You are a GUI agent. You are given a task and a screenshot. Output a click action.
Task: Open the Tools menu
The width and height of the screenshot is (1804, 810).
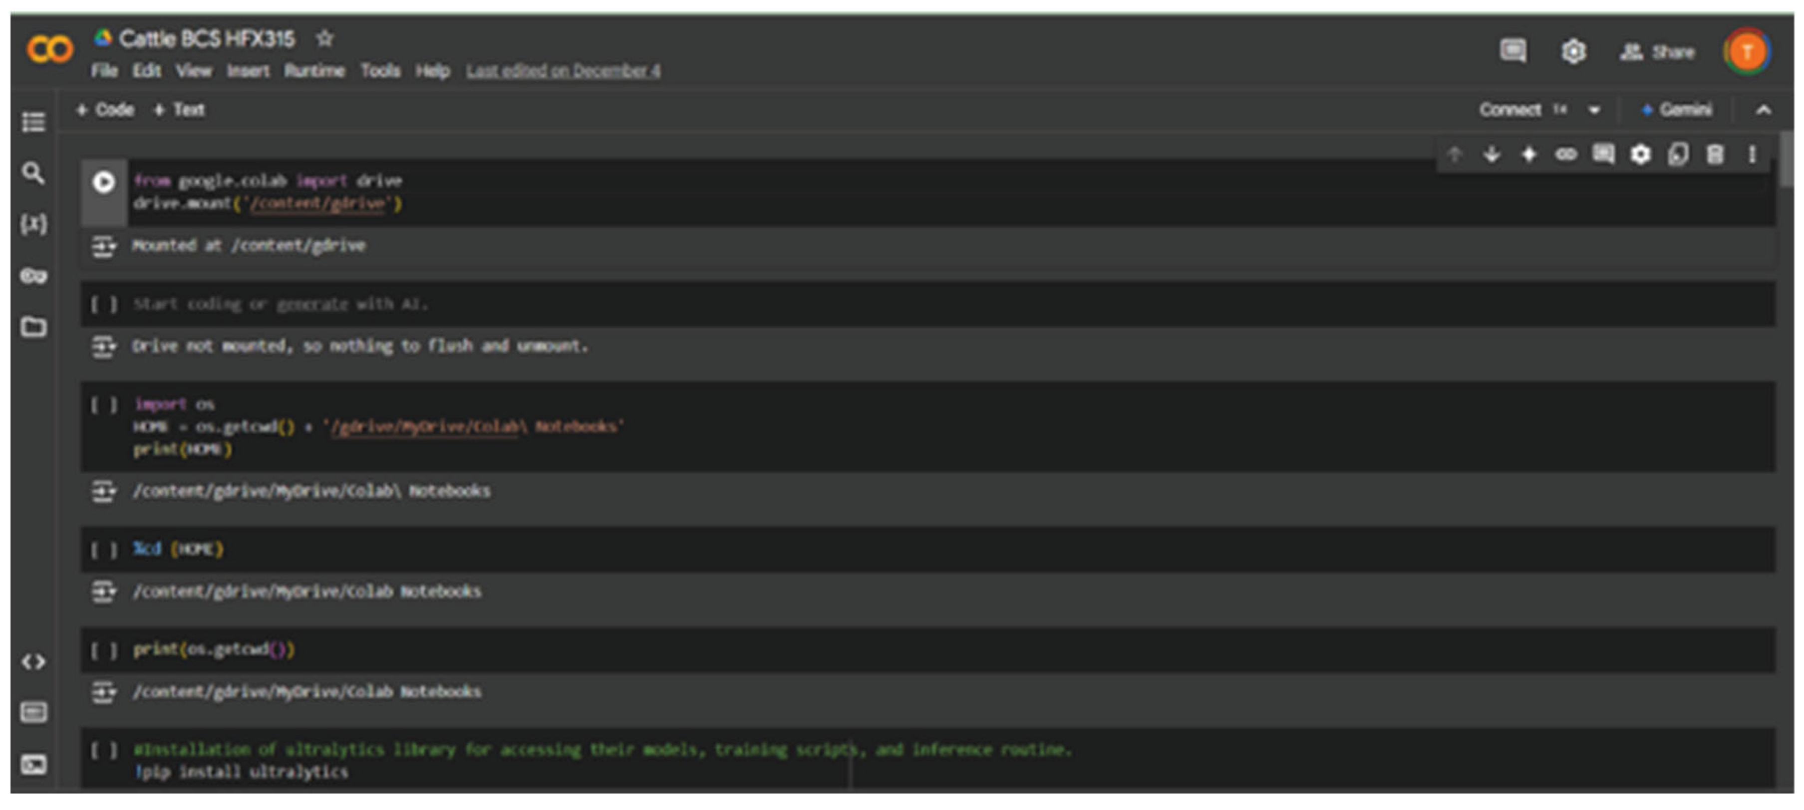tap(380, 71)
